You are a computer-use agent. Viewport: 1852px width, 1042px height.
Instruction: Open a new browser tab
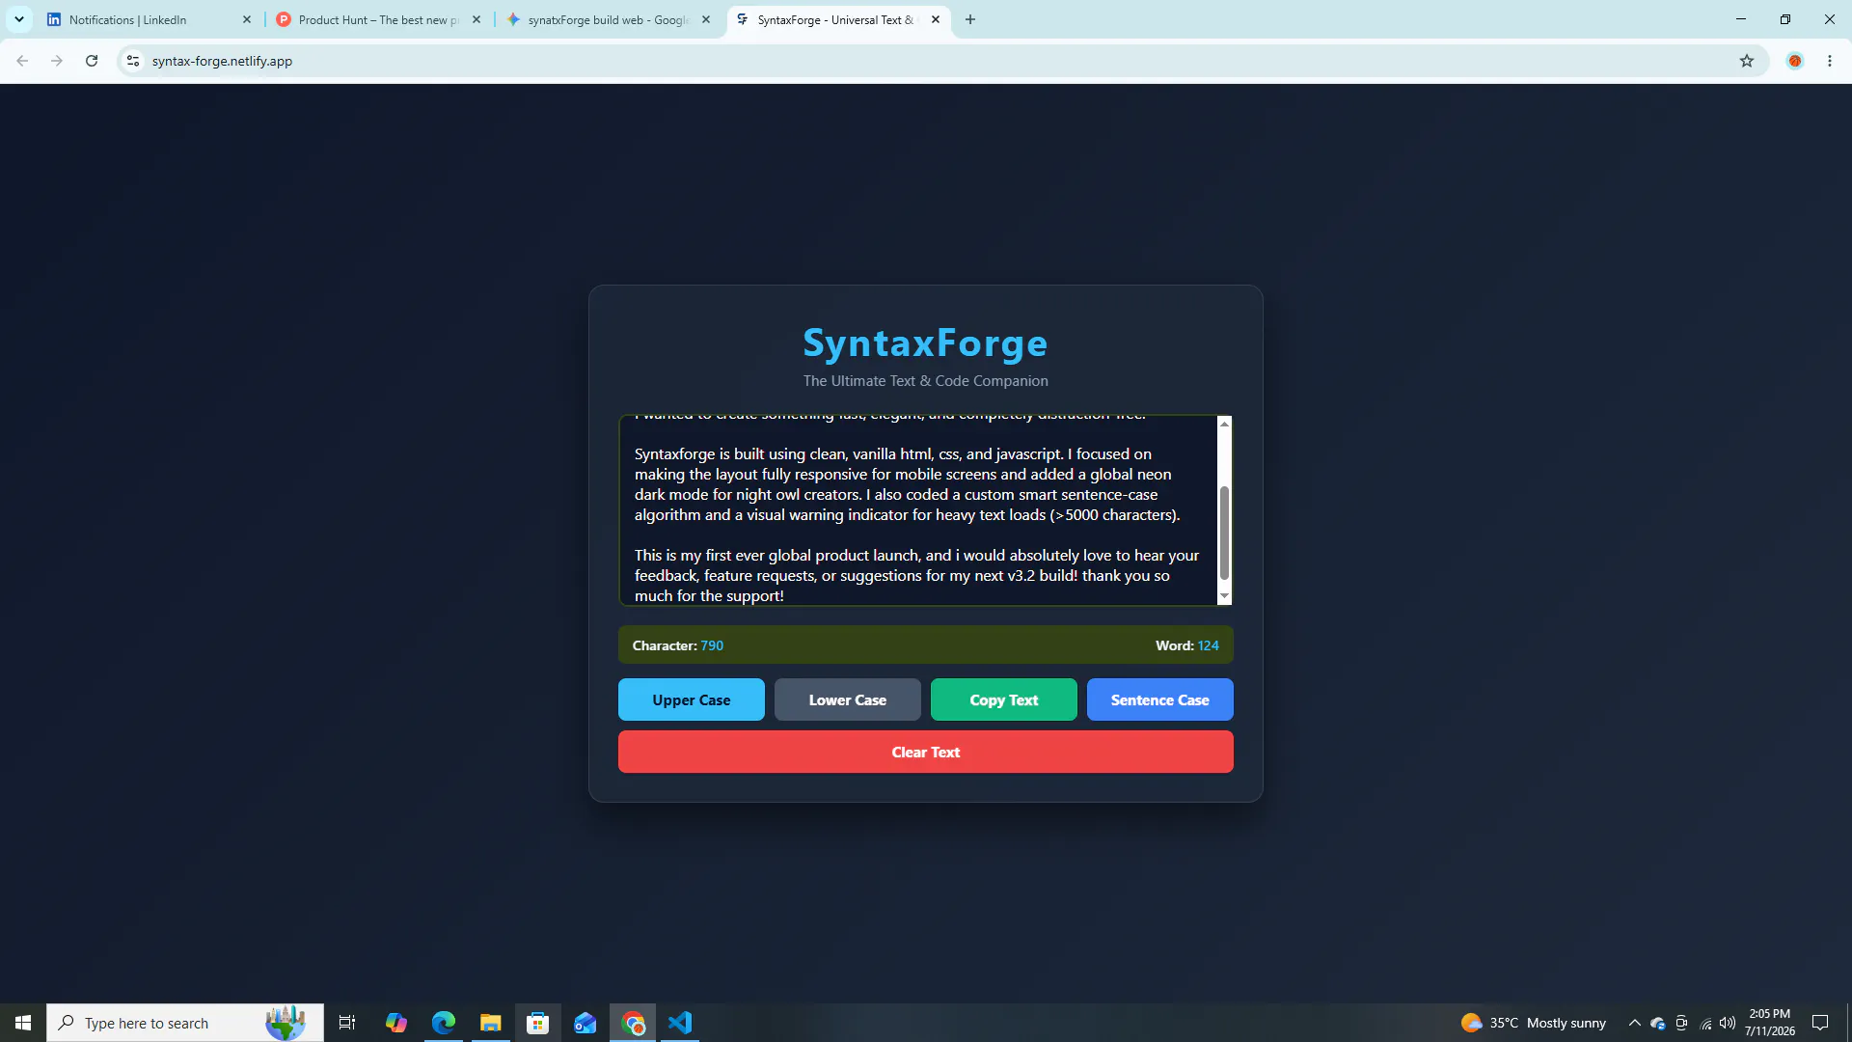pos(970,19)
